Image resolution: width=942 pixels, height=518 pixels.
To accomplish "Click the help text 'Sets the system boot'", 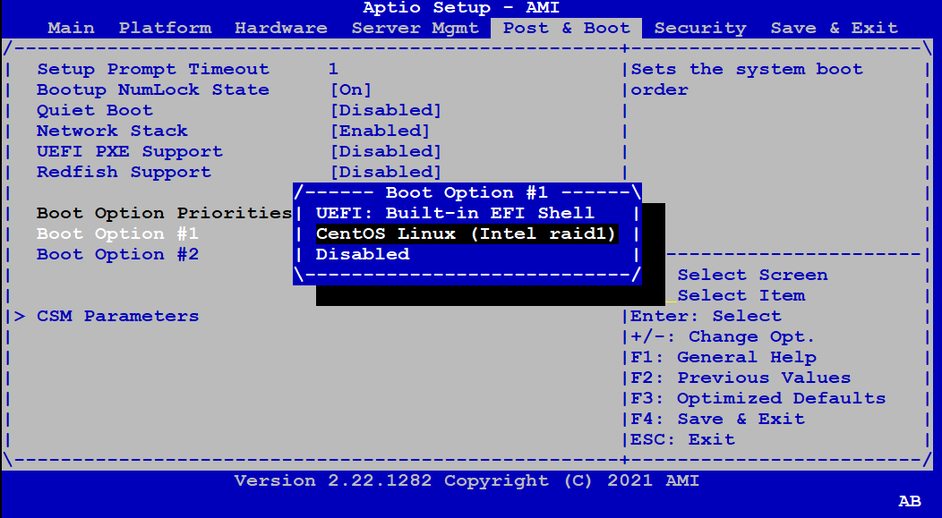I will 747,69.
